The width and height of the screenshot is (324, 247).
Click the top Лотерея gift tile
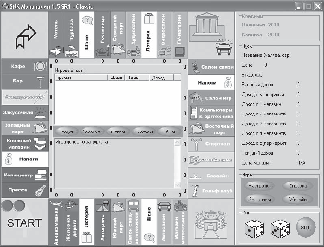pos(149,35)
